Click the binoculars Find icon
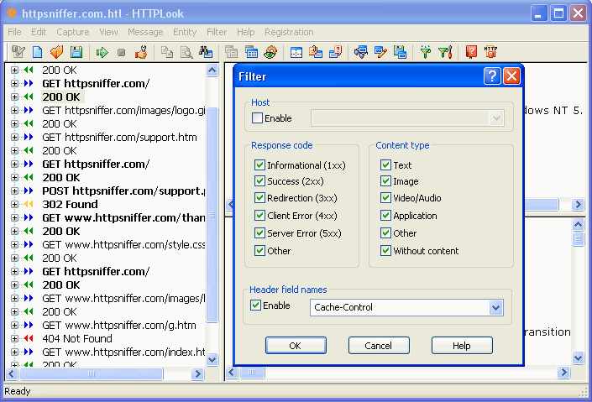 pos(206,52)
